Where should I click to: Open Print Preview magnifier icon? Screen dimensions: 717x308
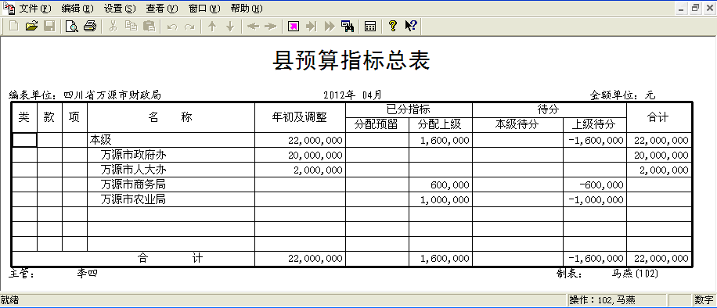[x=72, y=26]
